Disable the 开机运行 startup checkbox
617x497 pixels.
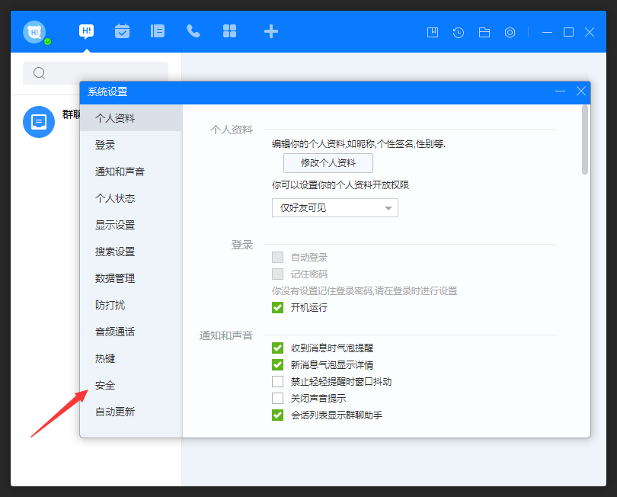click(x=277, y=309)
